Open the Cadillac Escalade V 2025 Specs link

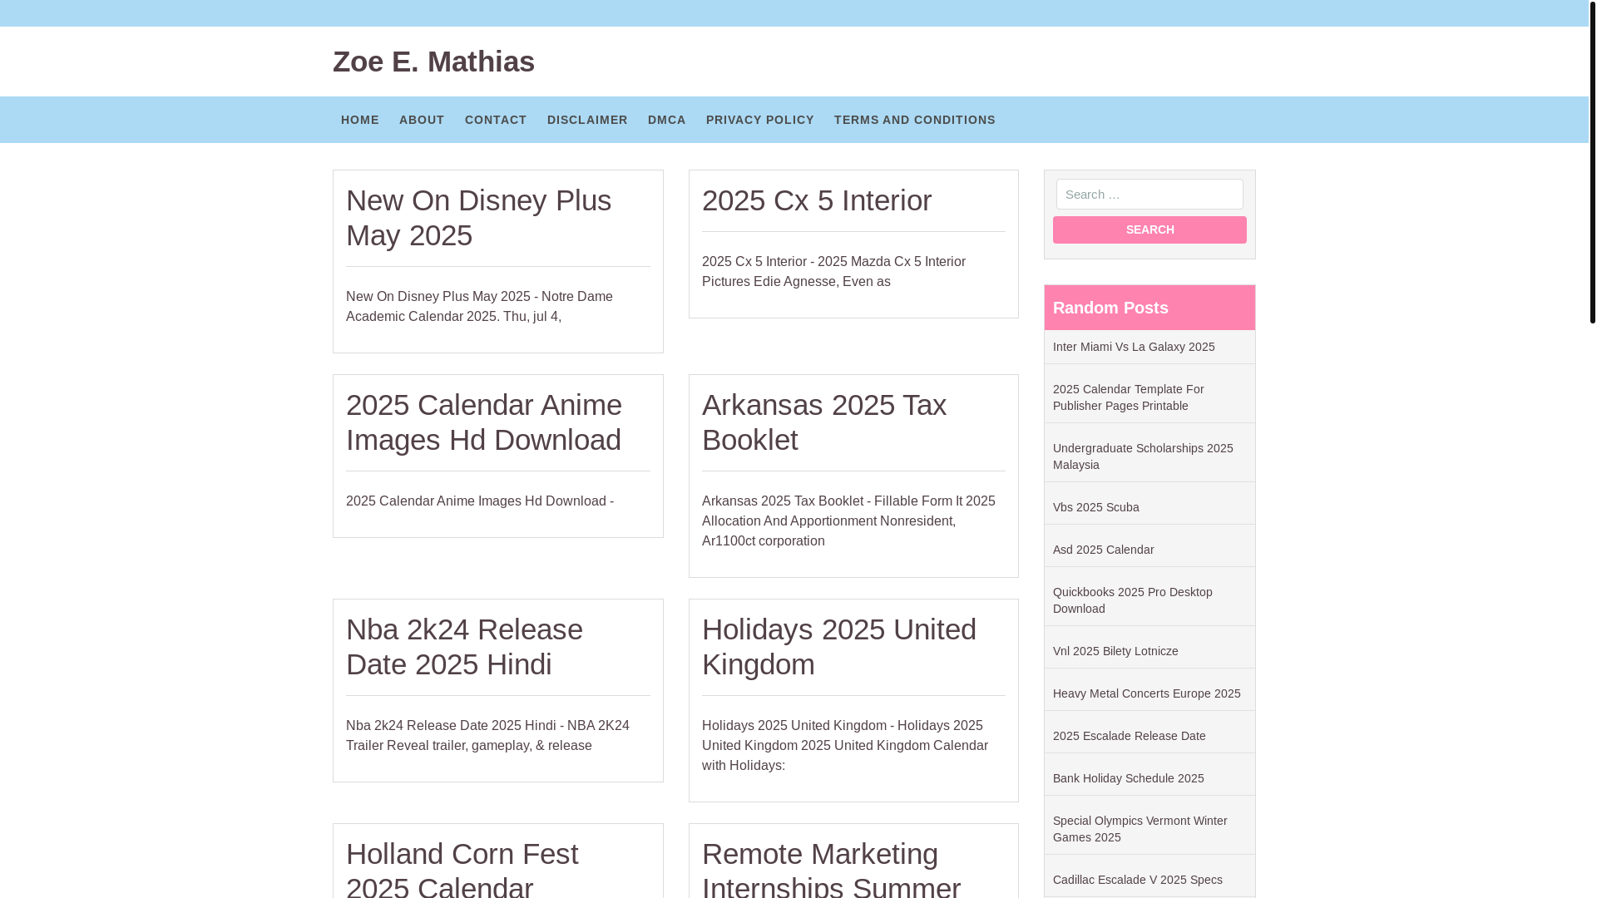(1138, 880)
